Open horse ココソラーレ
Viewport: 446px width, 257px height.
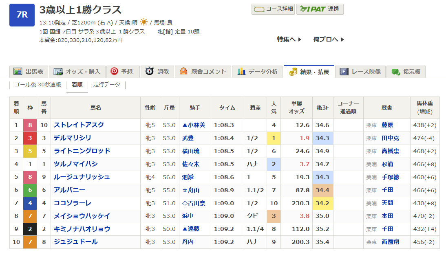73,203
